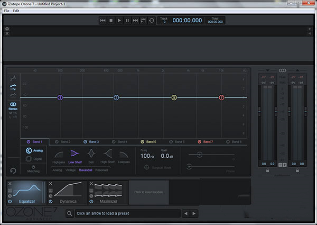Solo the Equalizer module

[x=10, y=196]
